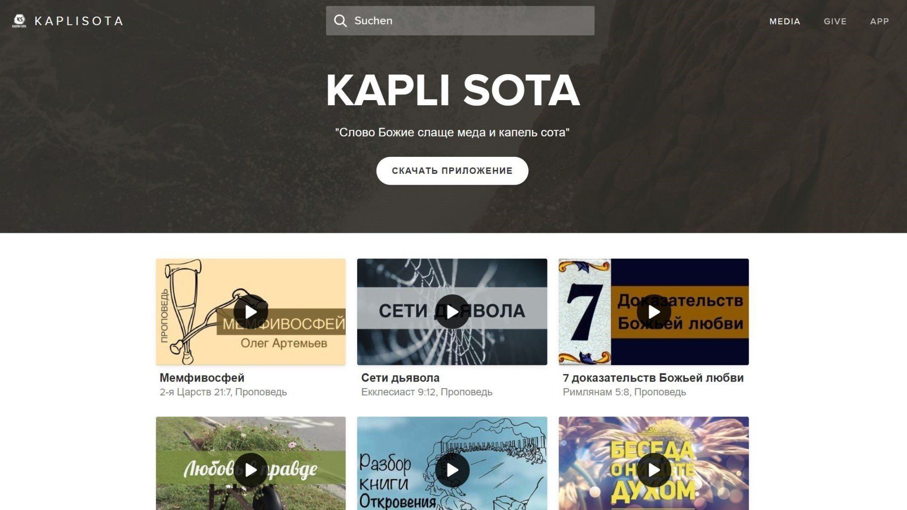Open the GIVE menu item

[835, 21]
